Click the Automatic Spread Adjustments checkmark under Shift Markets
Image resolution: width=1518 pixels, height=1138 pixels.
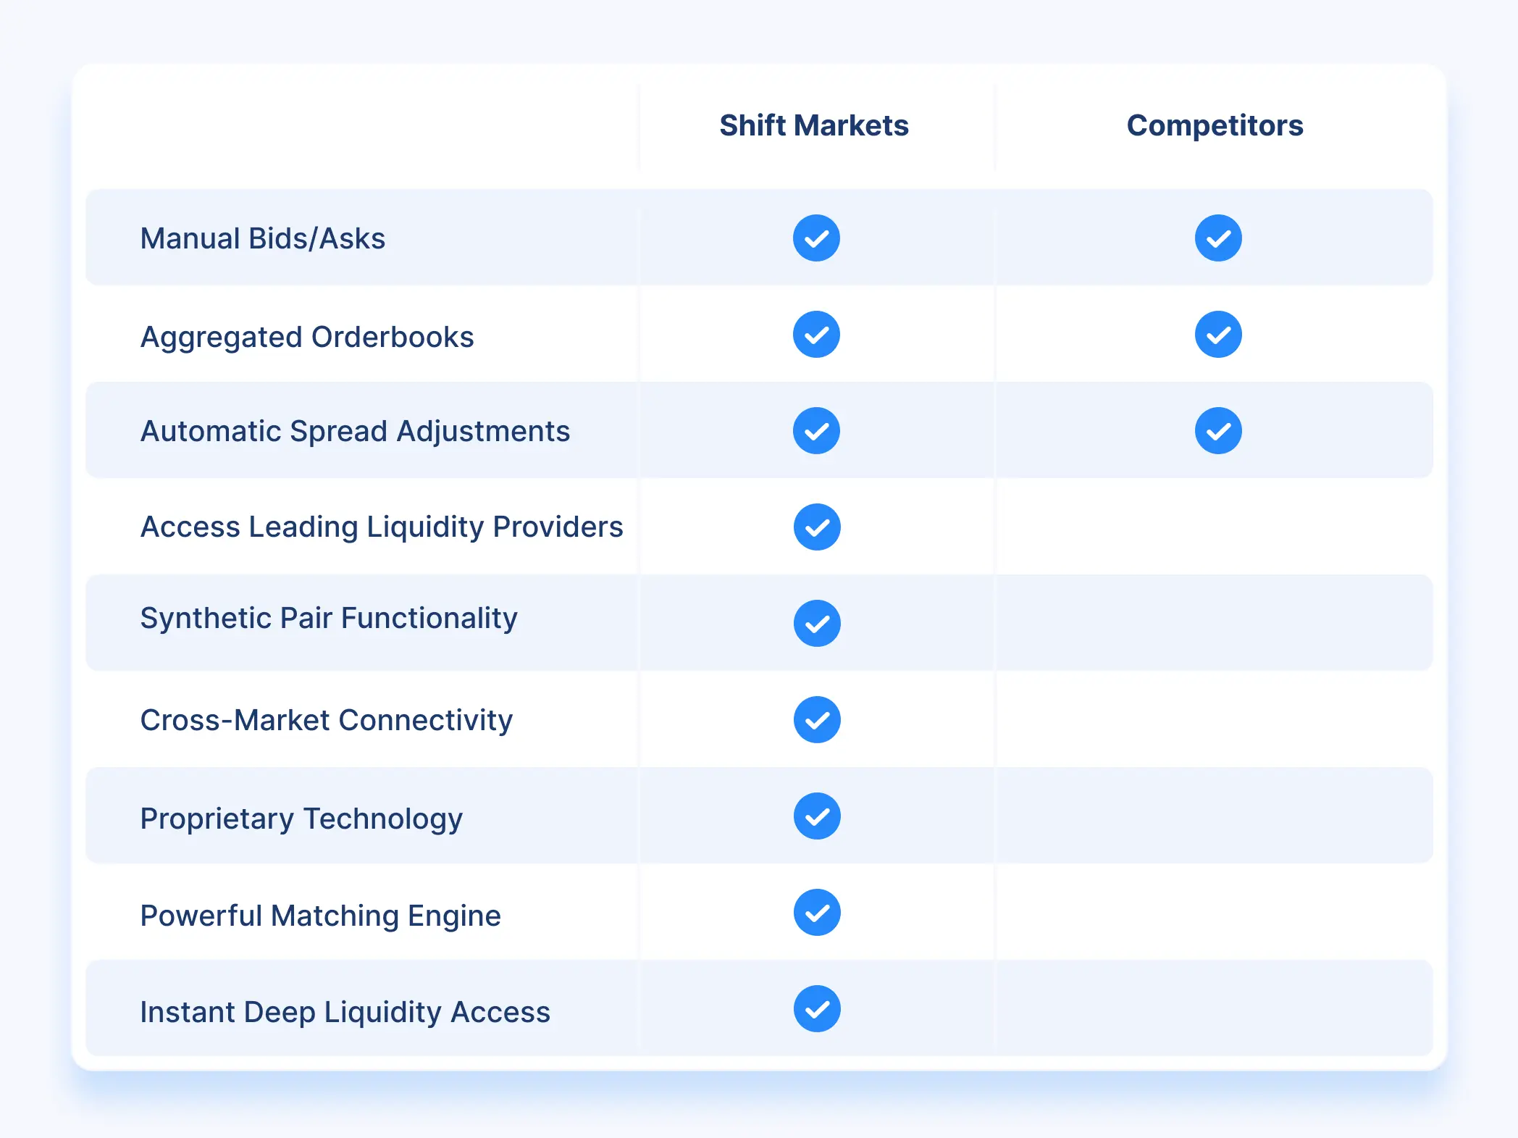tap(816, 430)
